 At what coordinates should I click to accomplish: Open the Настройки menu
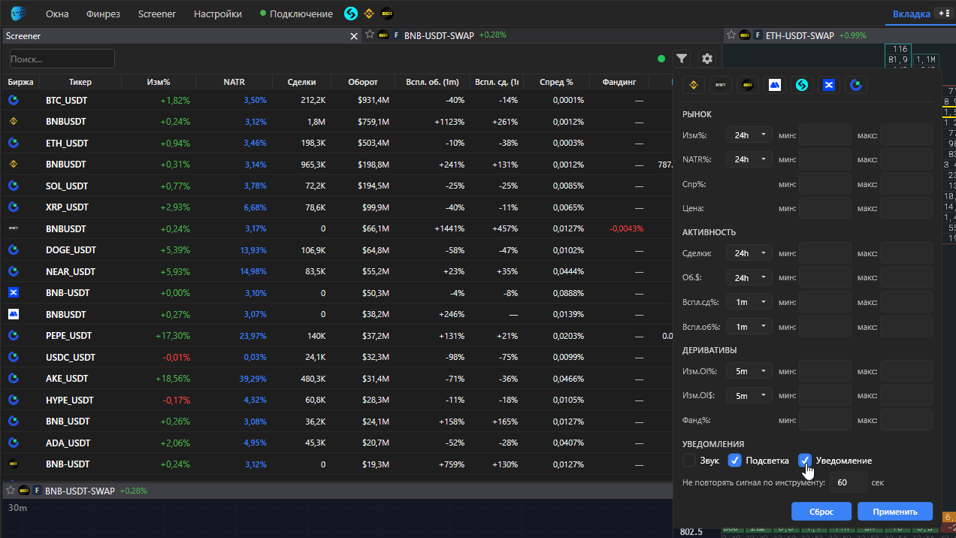[x=218, y=14]
